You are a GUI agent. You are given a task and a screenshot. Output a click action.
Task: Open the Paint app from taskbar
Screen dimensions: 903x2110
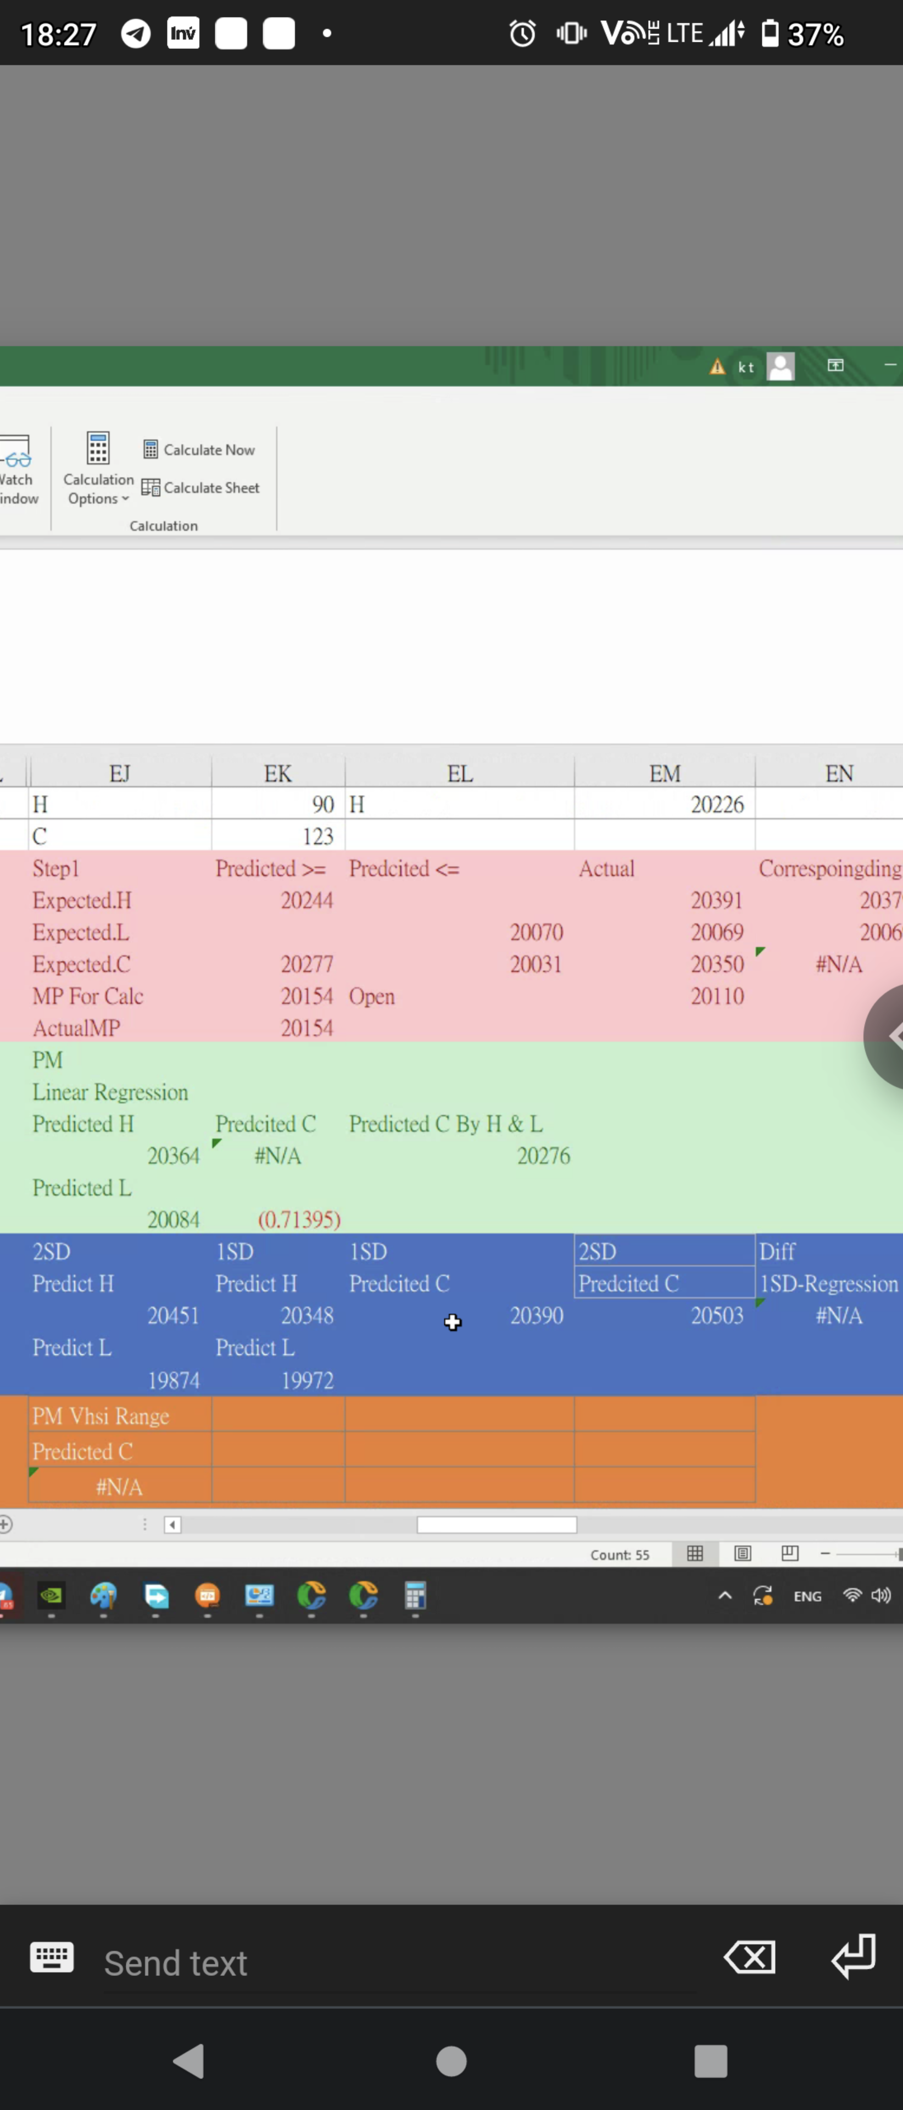[103, 1596]
